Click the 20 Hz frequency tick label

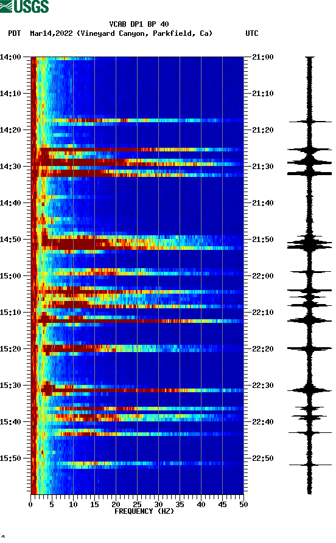point(116,505)
